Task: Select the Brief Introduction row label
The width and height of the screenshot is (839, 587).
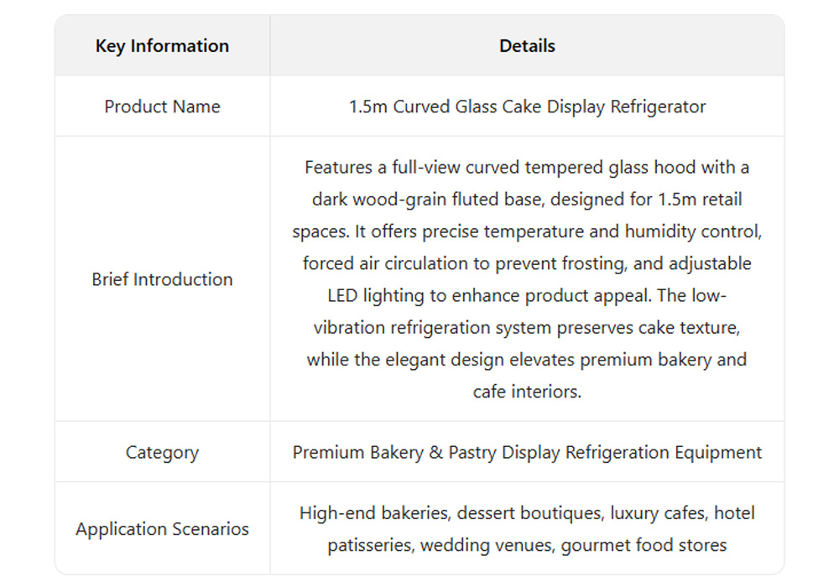Action: (162, 279)
